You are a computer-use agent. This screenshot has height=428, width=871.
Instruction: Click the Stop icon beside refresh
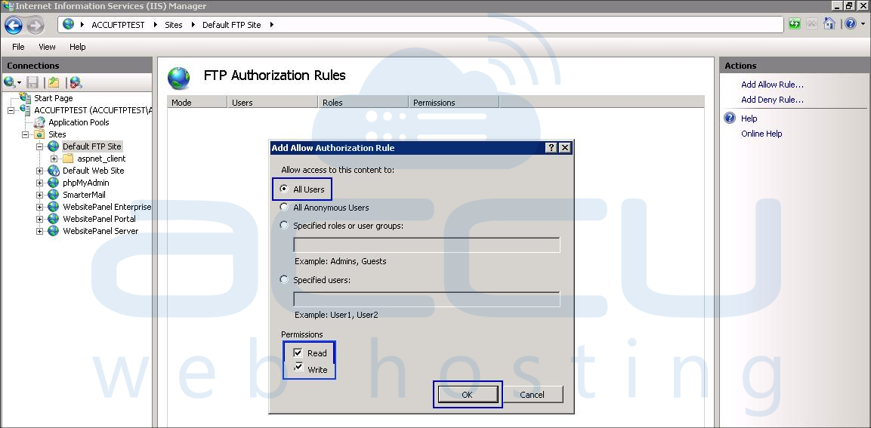coord(811,24)
